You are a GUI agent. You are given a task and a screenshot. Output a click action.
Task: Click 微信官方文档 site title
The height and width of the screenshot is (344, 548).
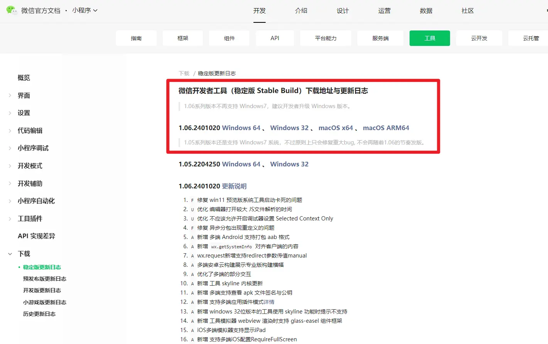click(41, 10)
